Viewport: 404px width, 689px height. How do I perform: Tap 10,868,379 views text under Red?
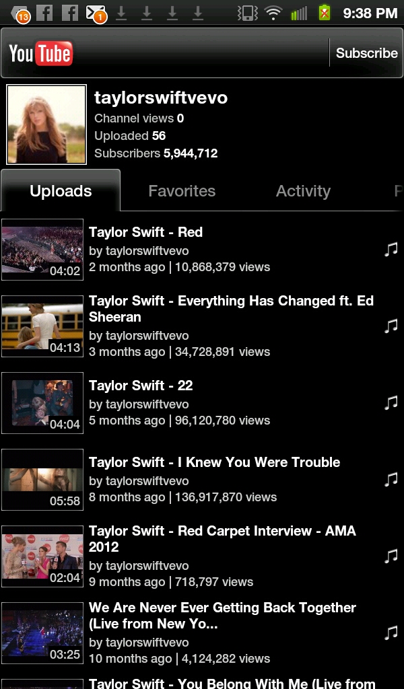click(x=222, y=266)
